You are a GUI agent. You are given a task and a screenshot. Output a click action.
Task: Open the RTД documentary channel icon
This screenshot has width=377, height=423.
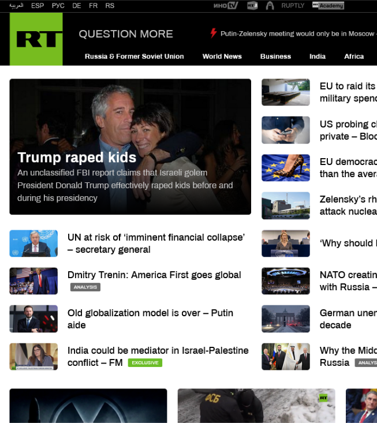[x=252, y=6]
